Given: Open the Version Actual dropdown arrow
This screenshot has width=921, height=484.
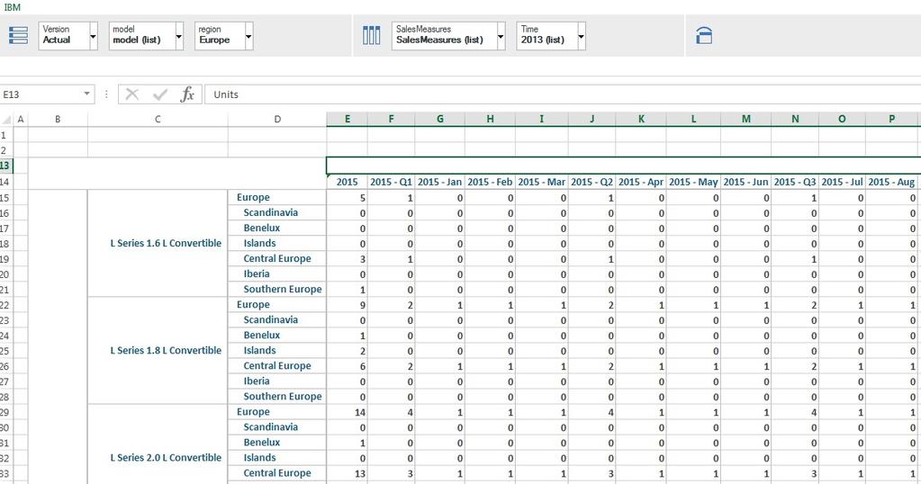Looking at the screenshot, I should point(94,36).
